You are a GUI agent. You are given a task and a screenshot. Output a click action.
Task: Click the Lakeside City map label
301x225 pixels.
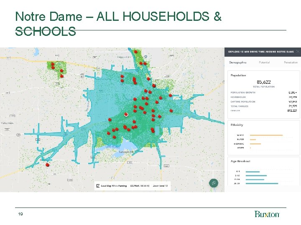pyautogui.click(x=126, y=152)
